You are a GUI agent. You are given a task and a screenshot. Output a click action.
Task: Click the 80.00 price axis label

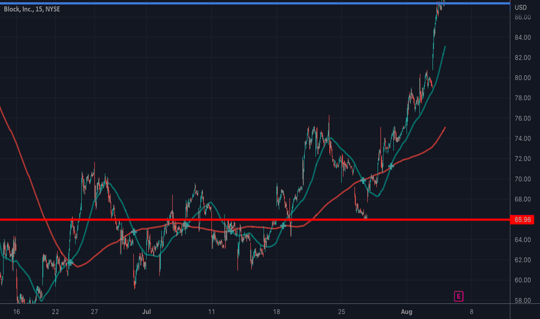(x=523, y=78)
